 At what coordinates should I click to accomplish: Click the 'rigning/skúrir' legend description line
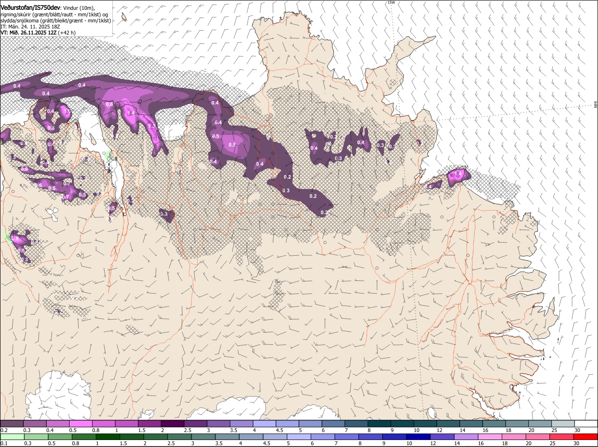[x=54, y=14]
